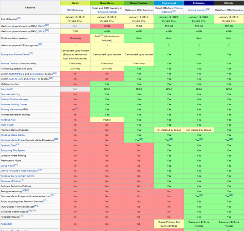This screenshot has width=244, height=231.
Task: Select the "Presentation Mode" row label
Action: (11, 160)
